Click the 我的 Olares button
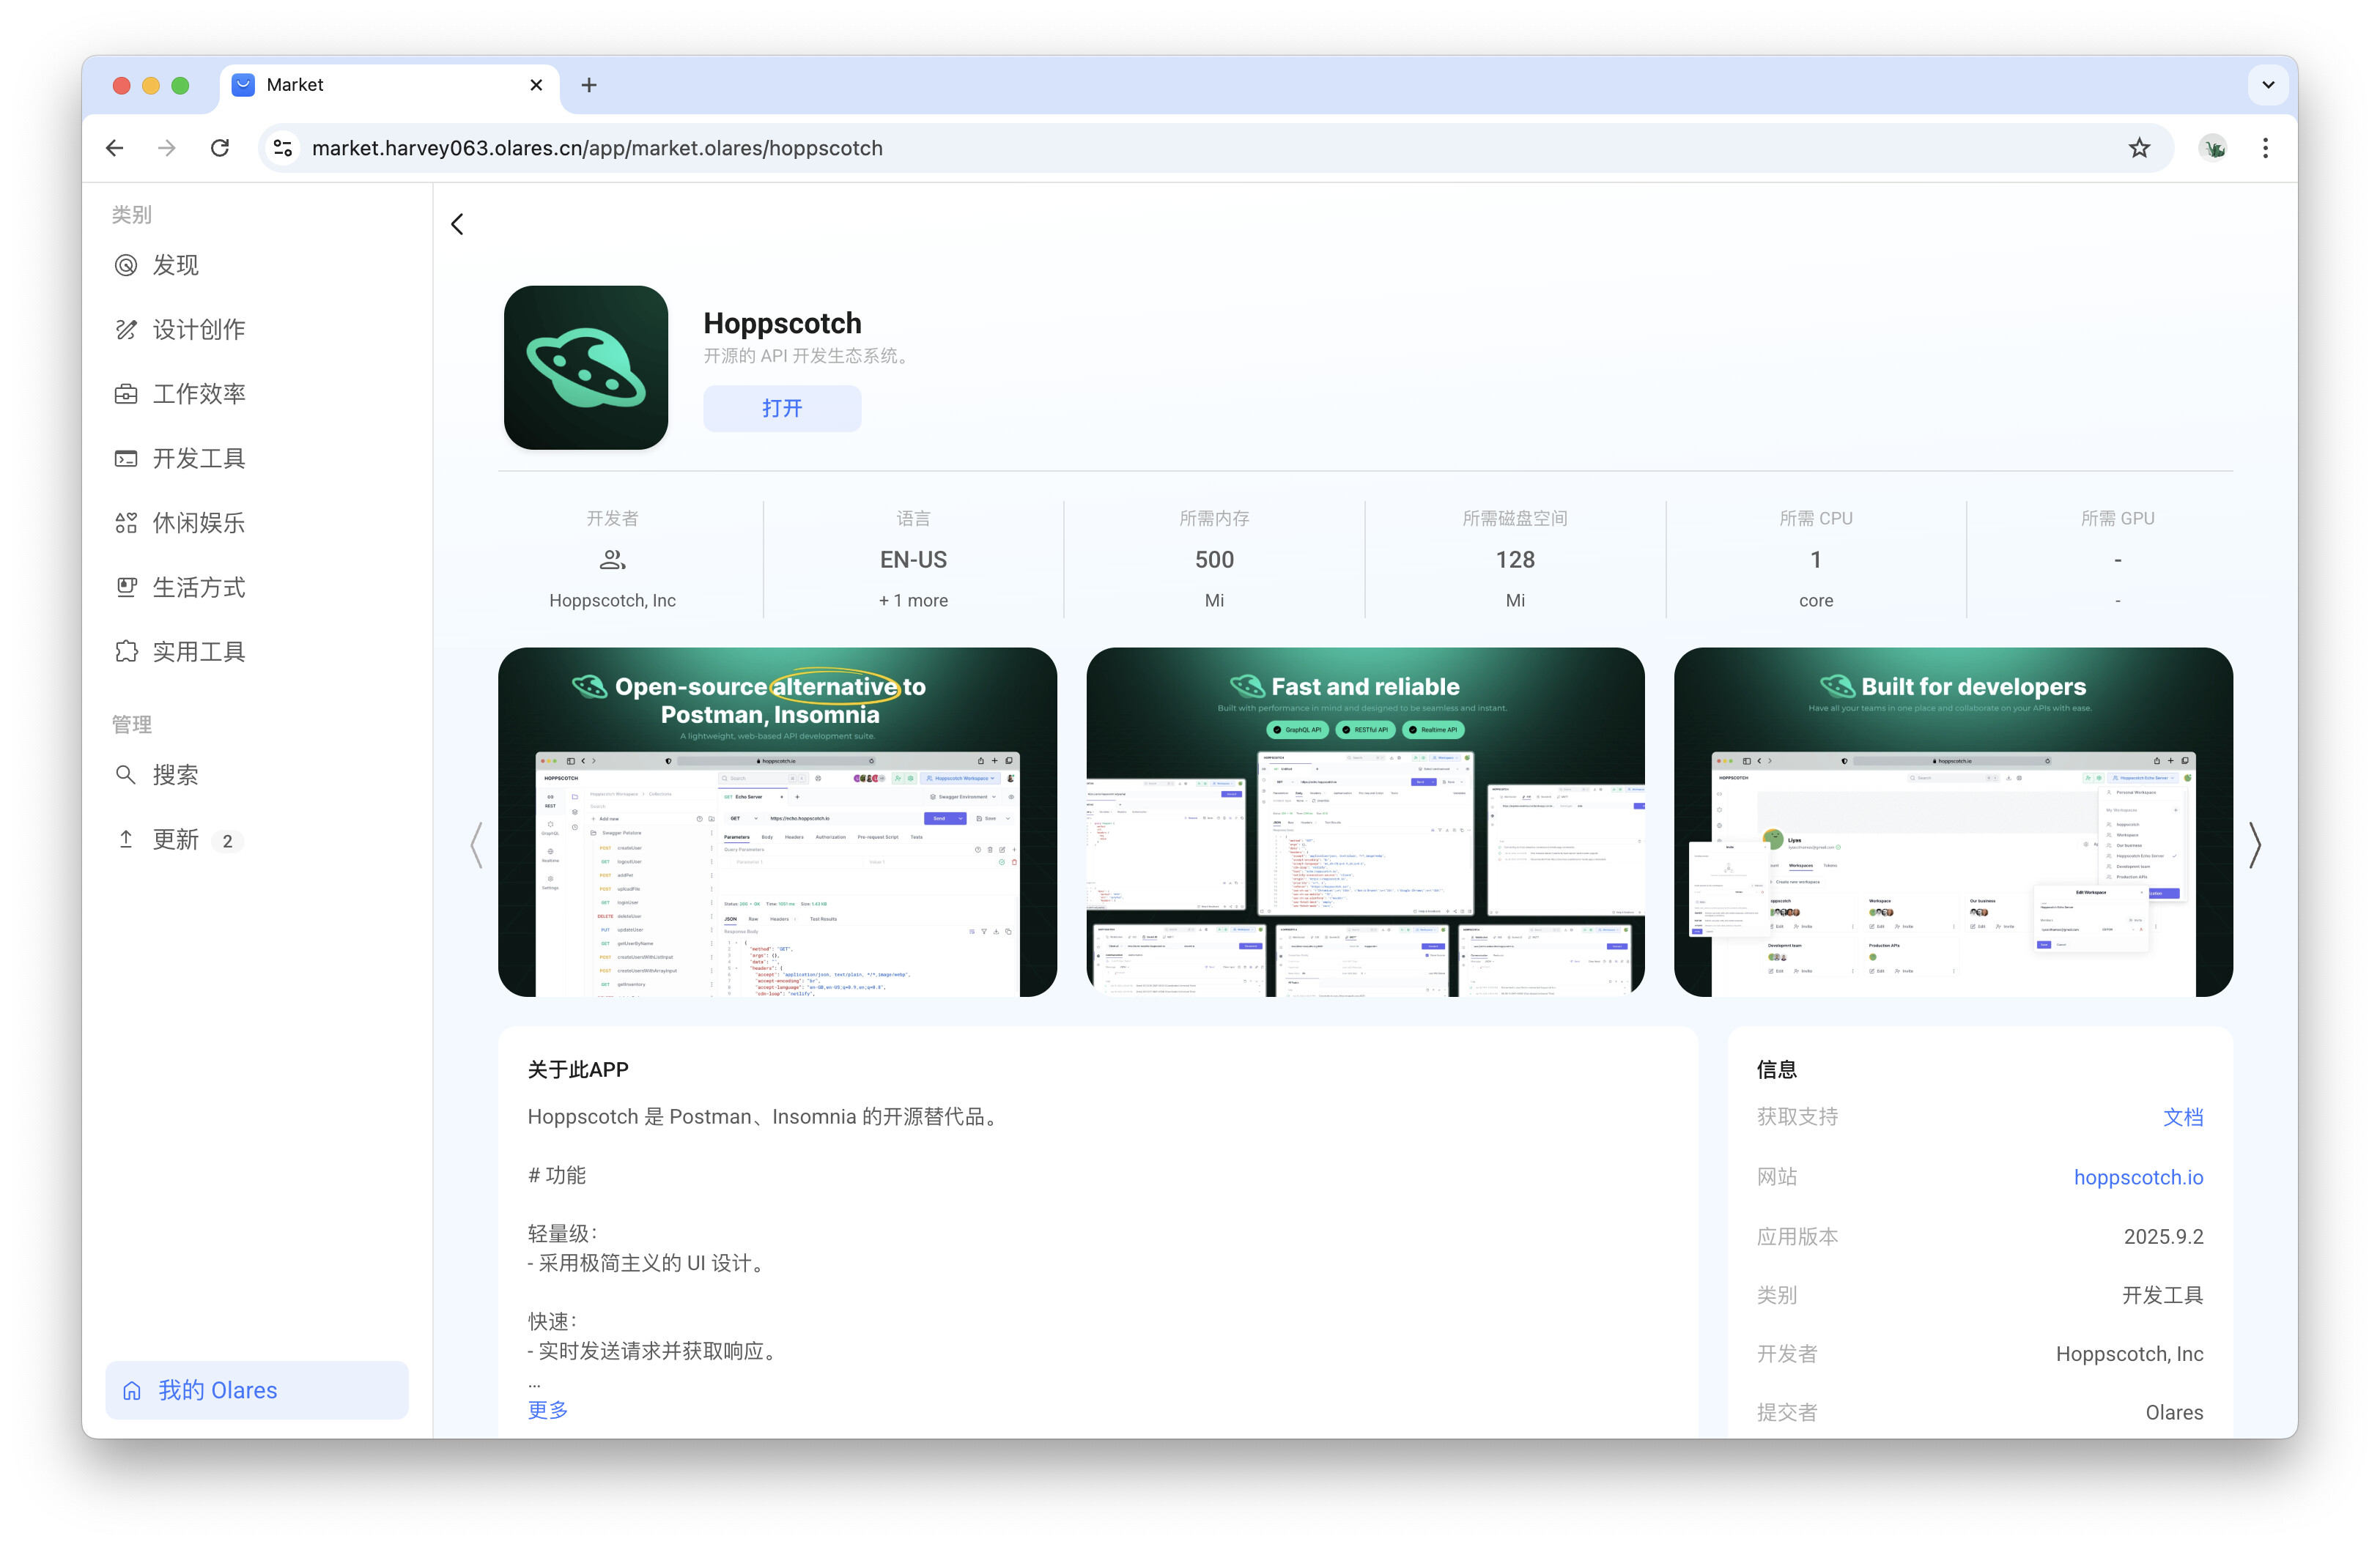The height and width of the screenshot is (1547, 2380). (x=257, y=1389)
